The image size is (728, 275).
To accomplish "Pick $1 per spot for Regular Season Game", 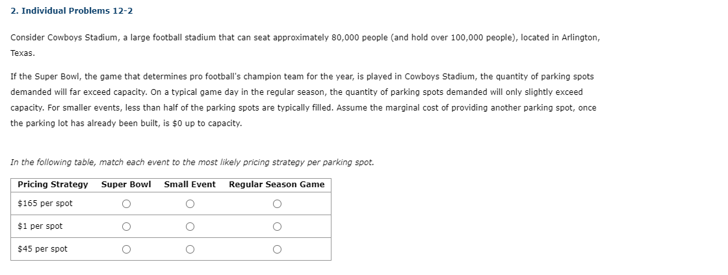I will [x=277, y=227].
